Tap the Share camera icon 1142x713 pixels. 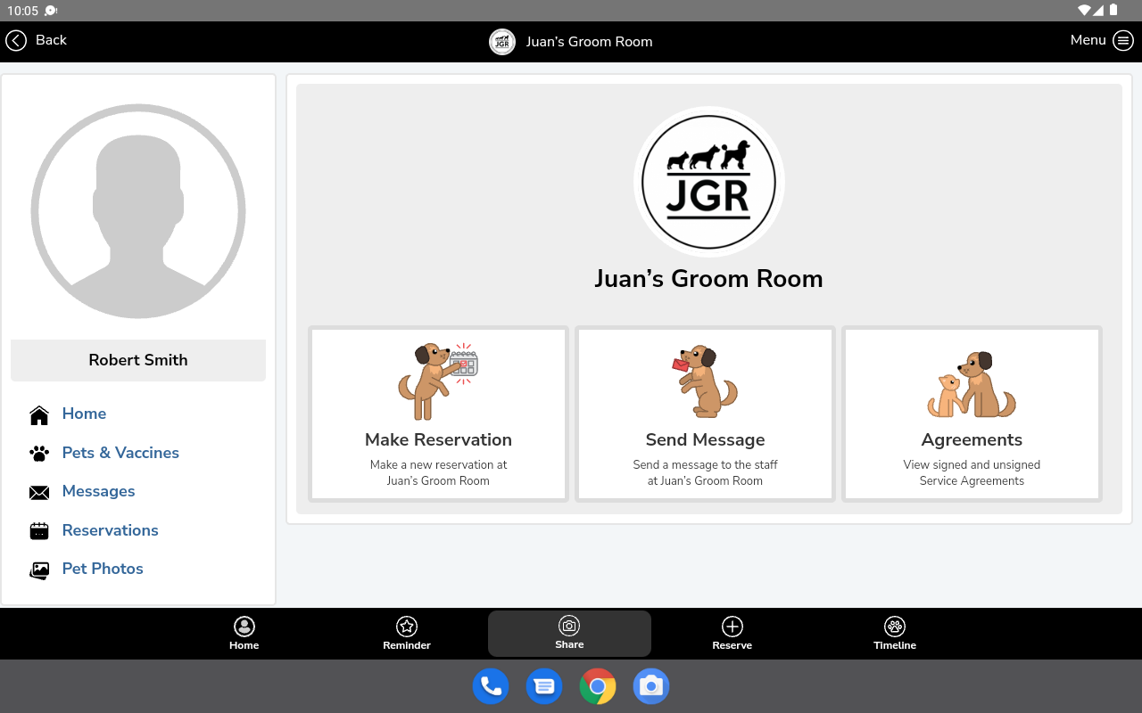pyautogui.click(x=569, y=626)
